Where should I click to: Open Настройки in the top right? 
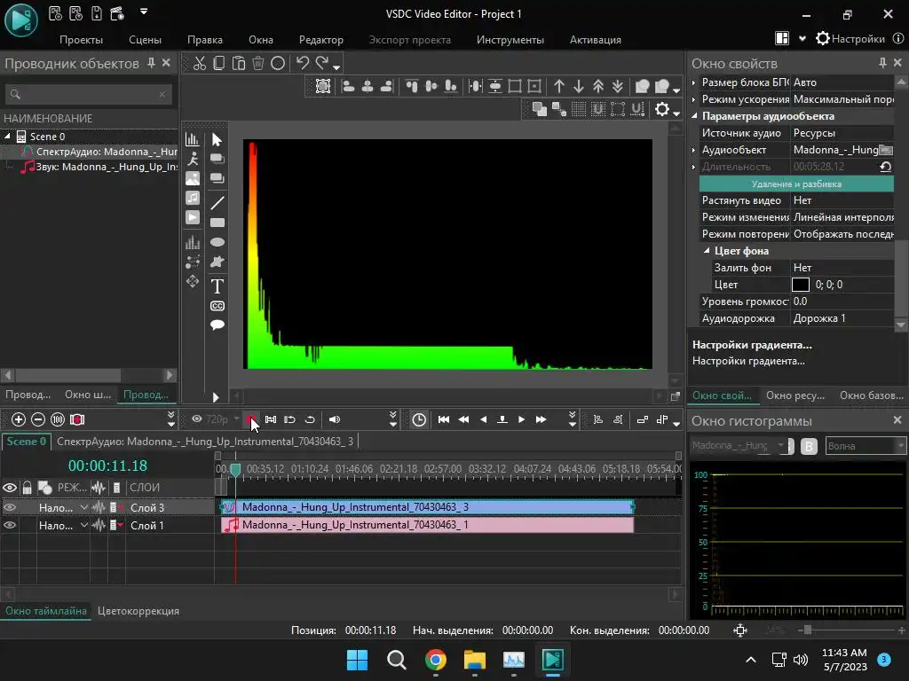pyautogui.click(x=850, y=39)
